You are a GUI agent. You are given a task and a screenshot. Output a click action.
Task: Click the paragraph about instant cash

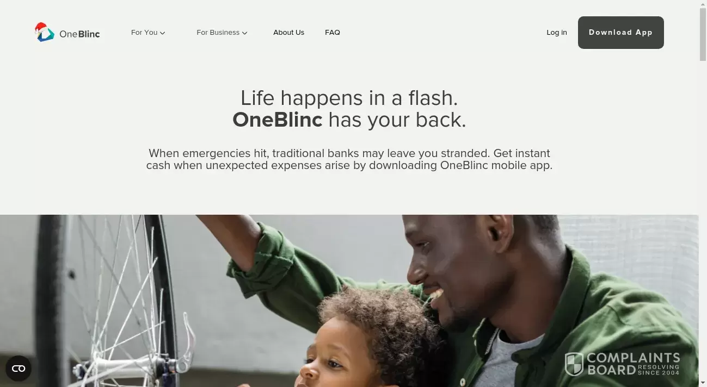(349, 159)
